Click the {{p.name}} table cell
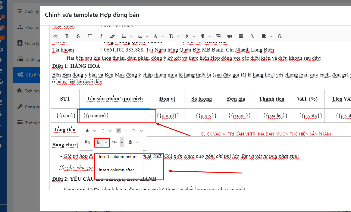This screenshot has height=212, width=351. click(114, 115)
